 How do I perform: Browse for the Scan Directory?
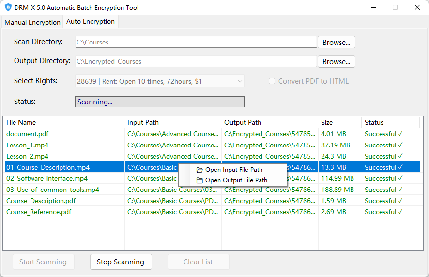pyautogui.click(x=336, y=43)
